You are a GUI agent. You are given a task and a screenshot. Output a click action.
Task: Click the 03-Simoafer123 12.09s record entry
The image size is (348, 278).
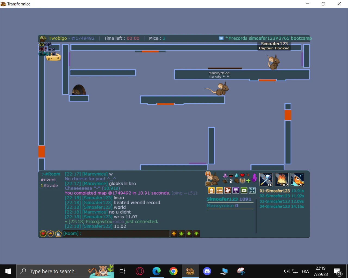[x=282, y=201]
